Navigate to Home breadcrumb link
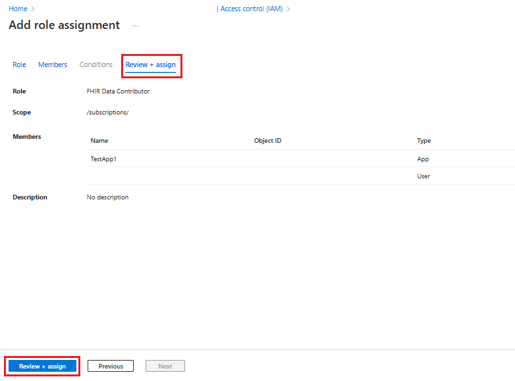 18,9
